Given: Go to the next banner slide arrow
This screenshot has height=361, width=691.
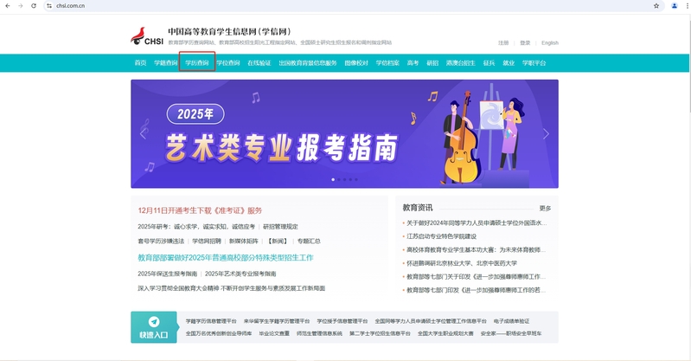Looking at the screenshot, I should (546, 134).
